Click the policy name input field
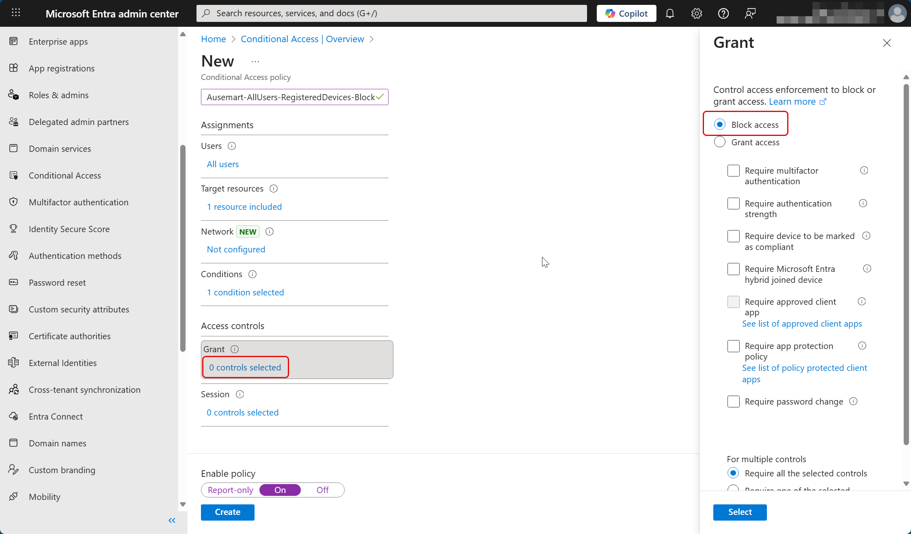 pos(290,97)
